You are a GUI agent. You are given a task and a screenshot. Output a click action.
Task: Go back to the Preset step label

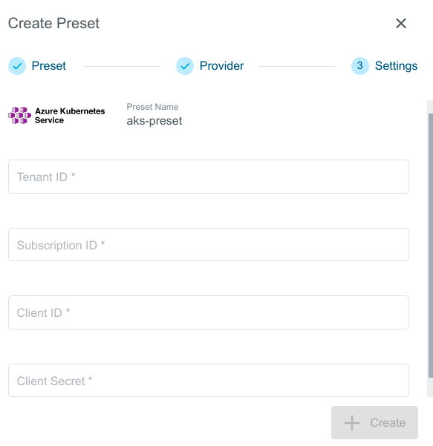[x=49, y=66]
